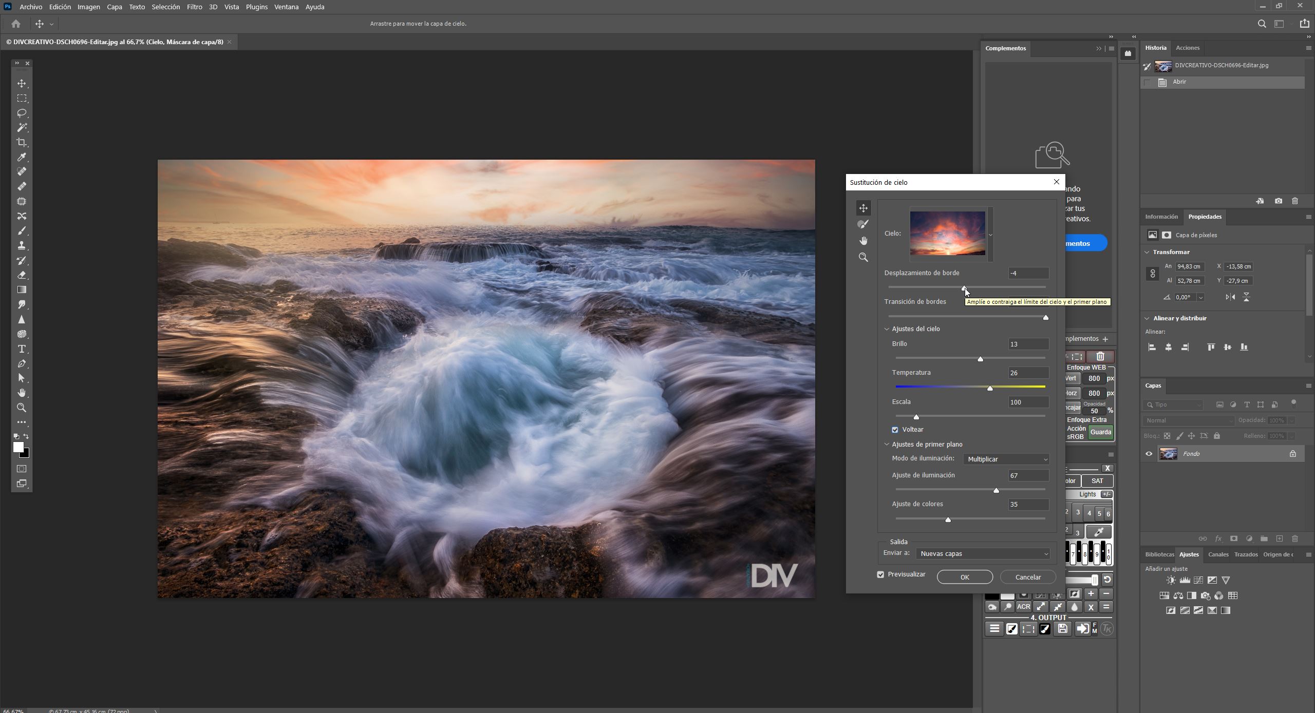Open the Enviar a dropdown
This screenshot has height=713, width=1315.
pos(983,554)
